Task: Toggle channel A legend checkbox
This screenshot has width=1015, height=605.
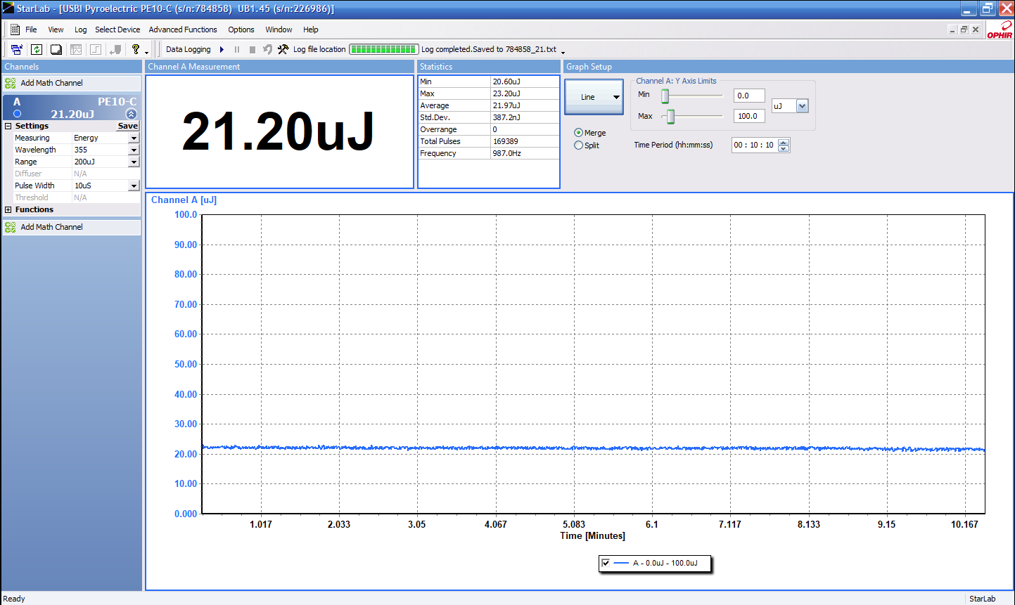Action: (x=606, y=563)
